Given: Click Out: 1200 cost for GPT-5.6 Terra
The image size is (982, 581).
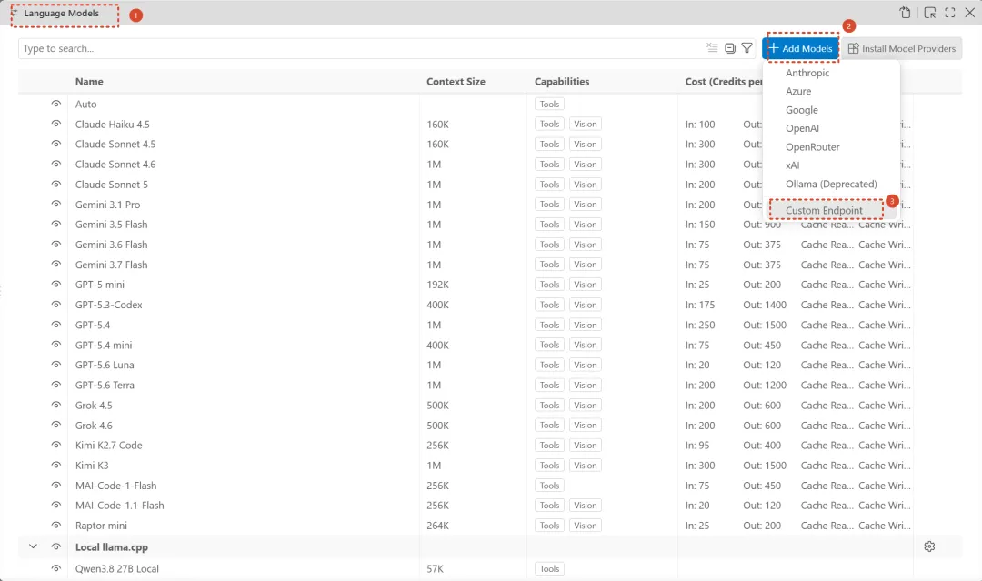Looking at the screenshot, I should pyautogui.click(x=765, y=385).
